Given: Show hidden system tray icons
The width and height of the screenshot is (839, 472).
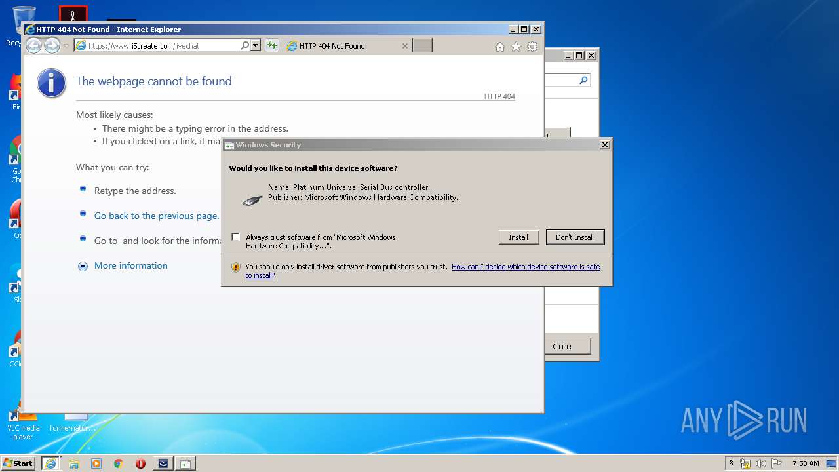Looking at the screenshot, I should (x=731, y=463).
